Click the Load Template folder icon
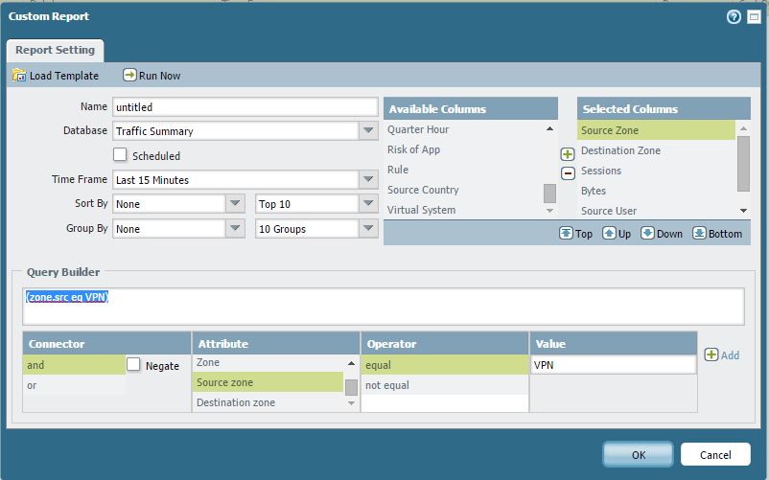This screenshot has height=480, width=769. 19,75
